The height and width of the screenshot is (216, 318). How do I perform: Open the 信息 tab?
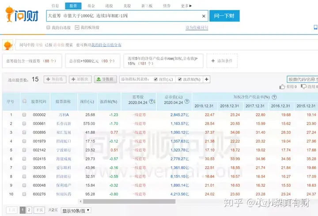coord(55,6)
